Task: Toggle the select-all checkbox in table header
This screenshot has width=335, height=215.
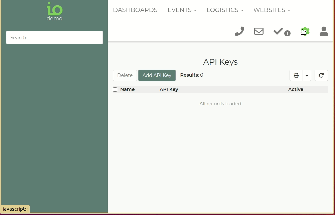Action: (115, 89)
